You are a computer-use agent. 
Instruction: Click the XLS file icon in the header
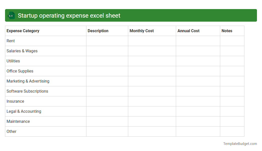pyautogui.click(x=11, y=15)
